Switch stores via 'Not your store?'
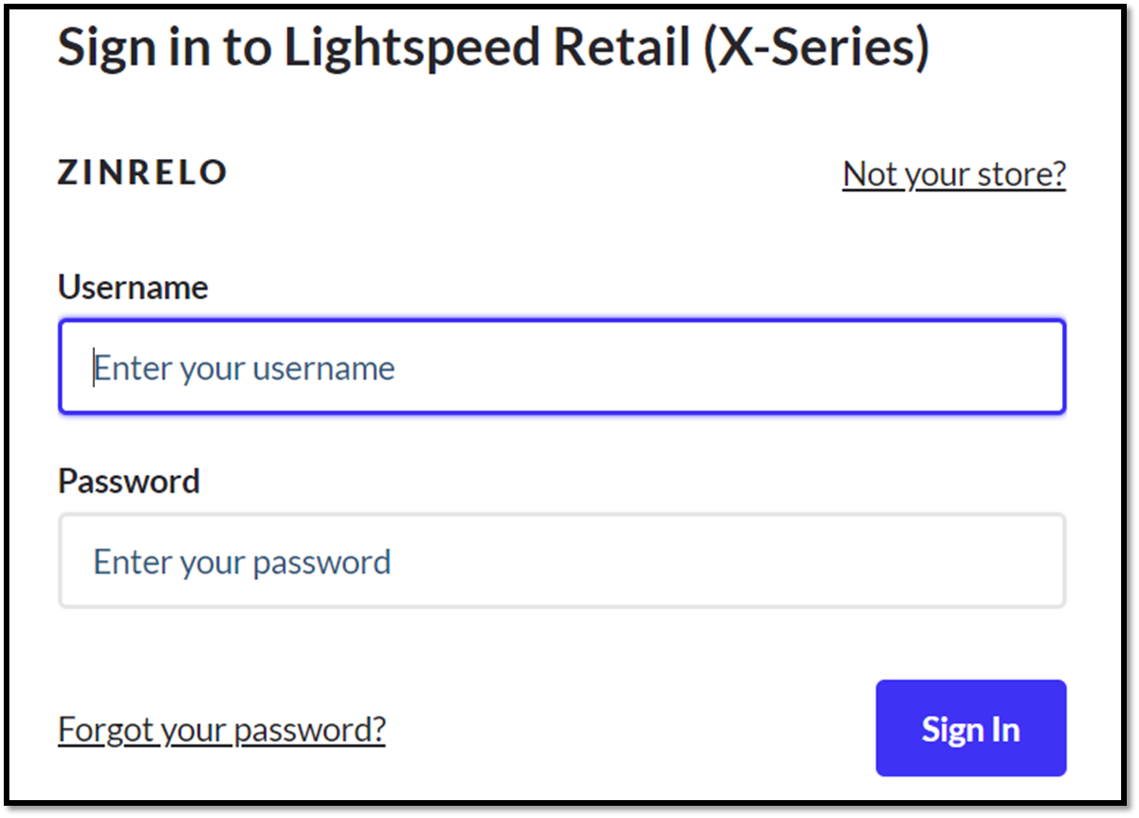The height and width of the screenshot is (818, 1139). tap(954, 174)
